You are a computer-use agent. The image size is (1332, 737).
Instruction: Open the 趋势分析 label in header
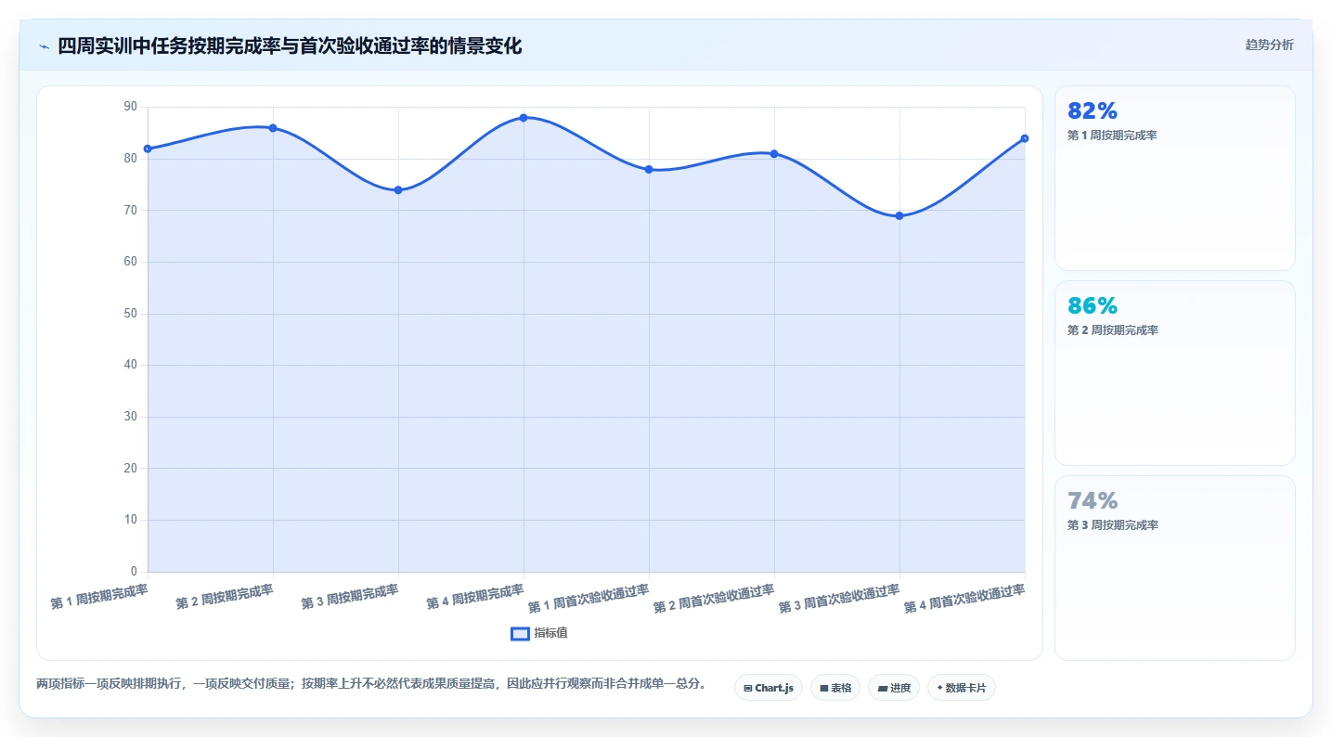pos(1269,45)
